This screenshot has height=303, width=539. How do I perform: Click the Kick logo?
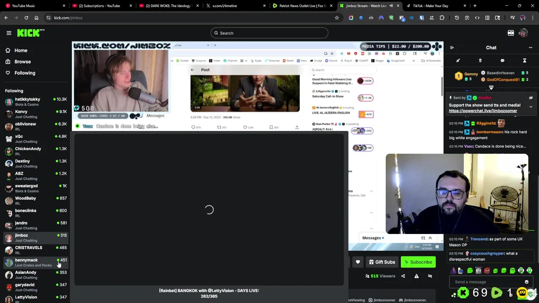click(31, 33)
